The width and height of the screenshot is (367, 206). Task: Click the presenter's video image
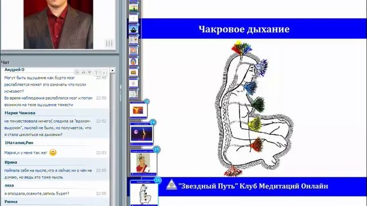click(58, 24)
